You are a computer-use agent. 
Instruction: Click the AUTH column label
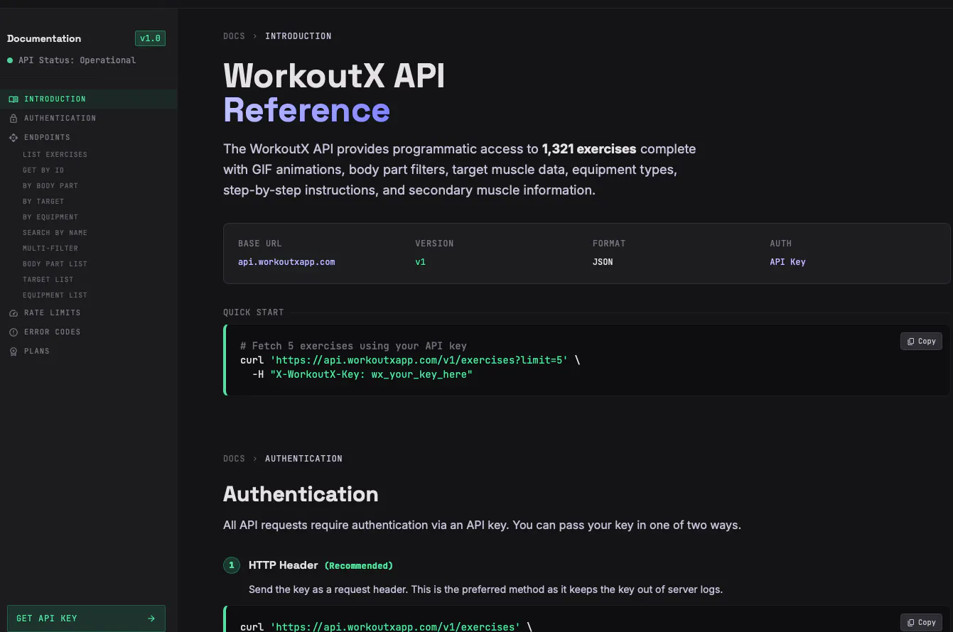point(780,244)
